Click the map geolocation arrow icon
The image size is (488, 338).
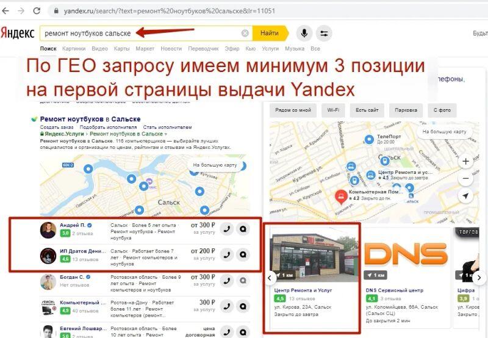[x=465, y=196]
